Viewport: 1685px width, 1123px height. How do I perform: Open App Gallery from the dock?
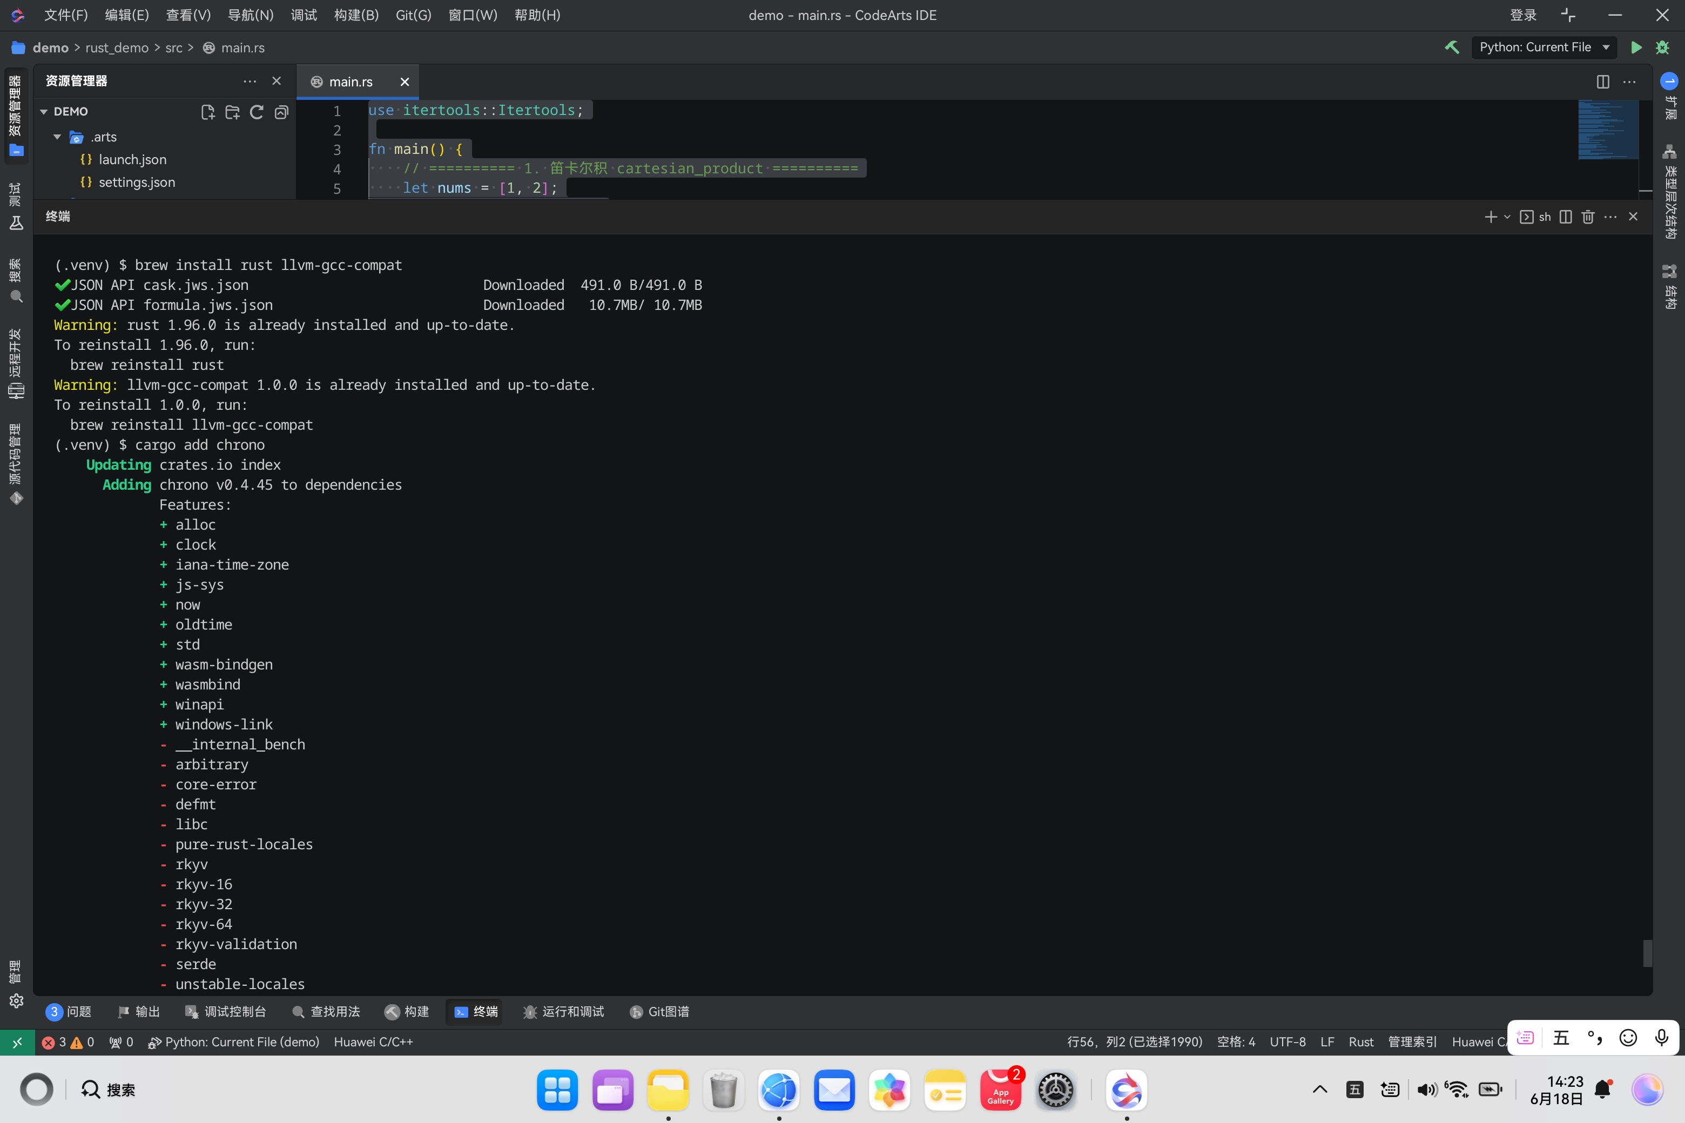tap(1001, 1090)
